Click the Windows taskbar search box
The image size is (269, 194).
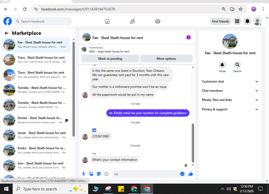click(51, 189)
